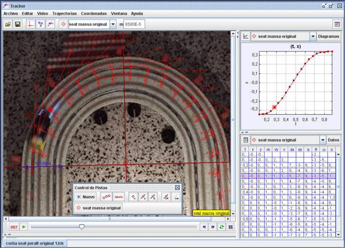This screenshot has width=345, height=248.
Task: Save the project using the floppy disk icon
Action: point(18,24)
